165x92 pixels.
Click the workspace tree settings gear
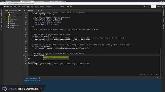click(20, 11)
